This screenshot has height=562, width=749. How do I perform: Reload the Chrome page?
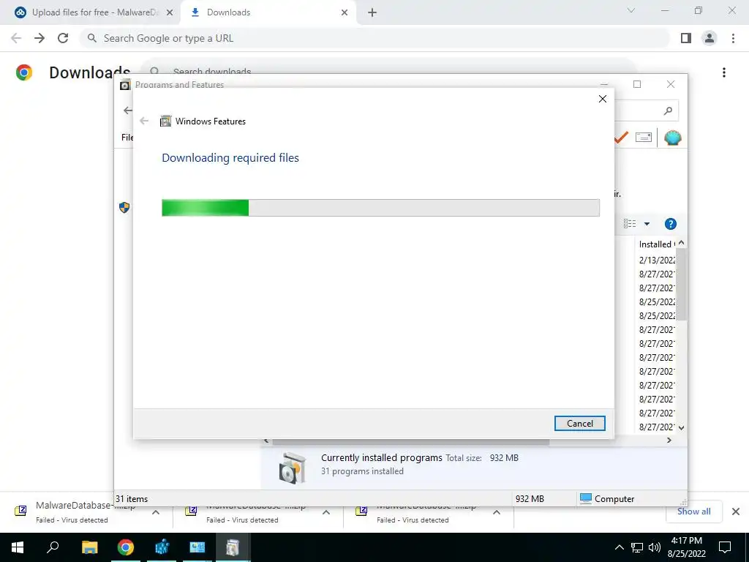tap(63, 38)
